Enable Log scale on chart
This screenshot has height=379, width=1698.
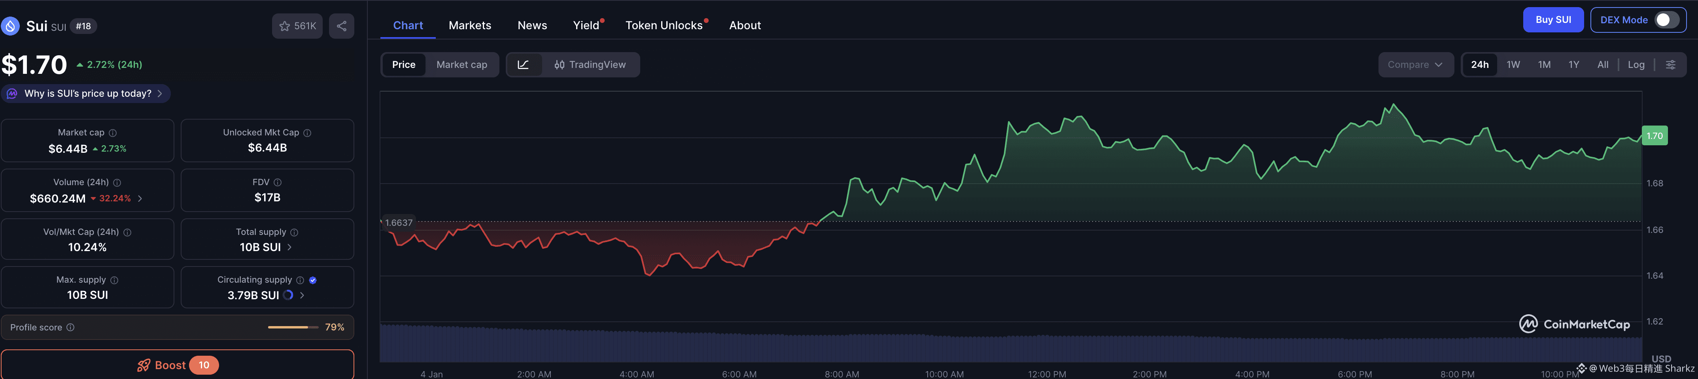pos(1636,64)
